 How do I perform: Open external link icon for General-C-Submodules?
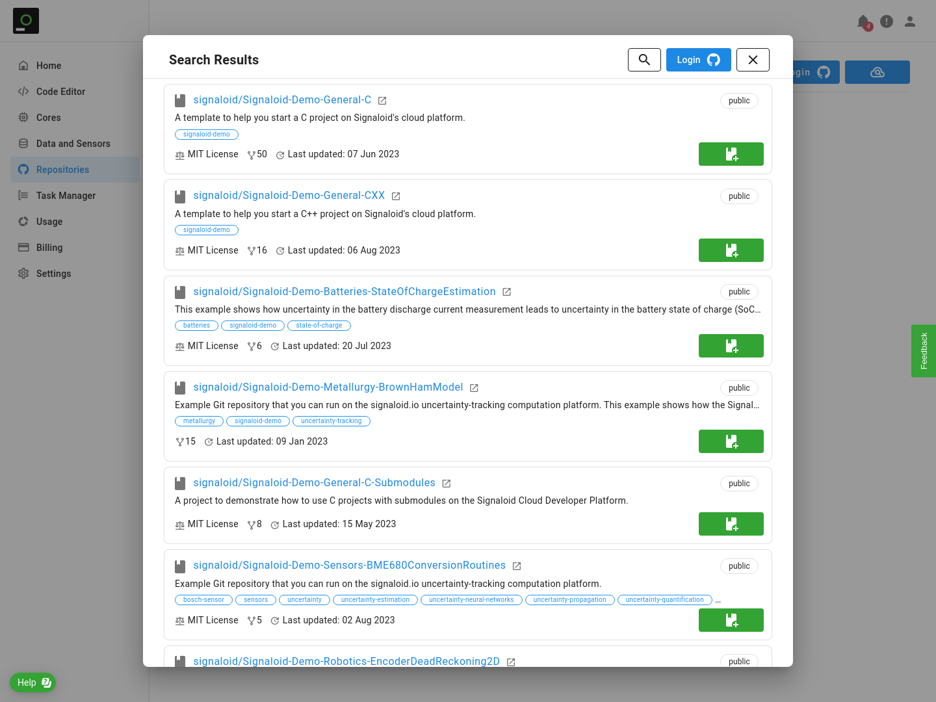[447, 484]
